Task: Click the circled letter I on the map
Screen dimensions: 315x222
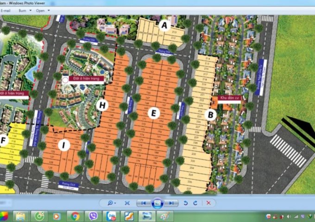Action: [64, 145]
